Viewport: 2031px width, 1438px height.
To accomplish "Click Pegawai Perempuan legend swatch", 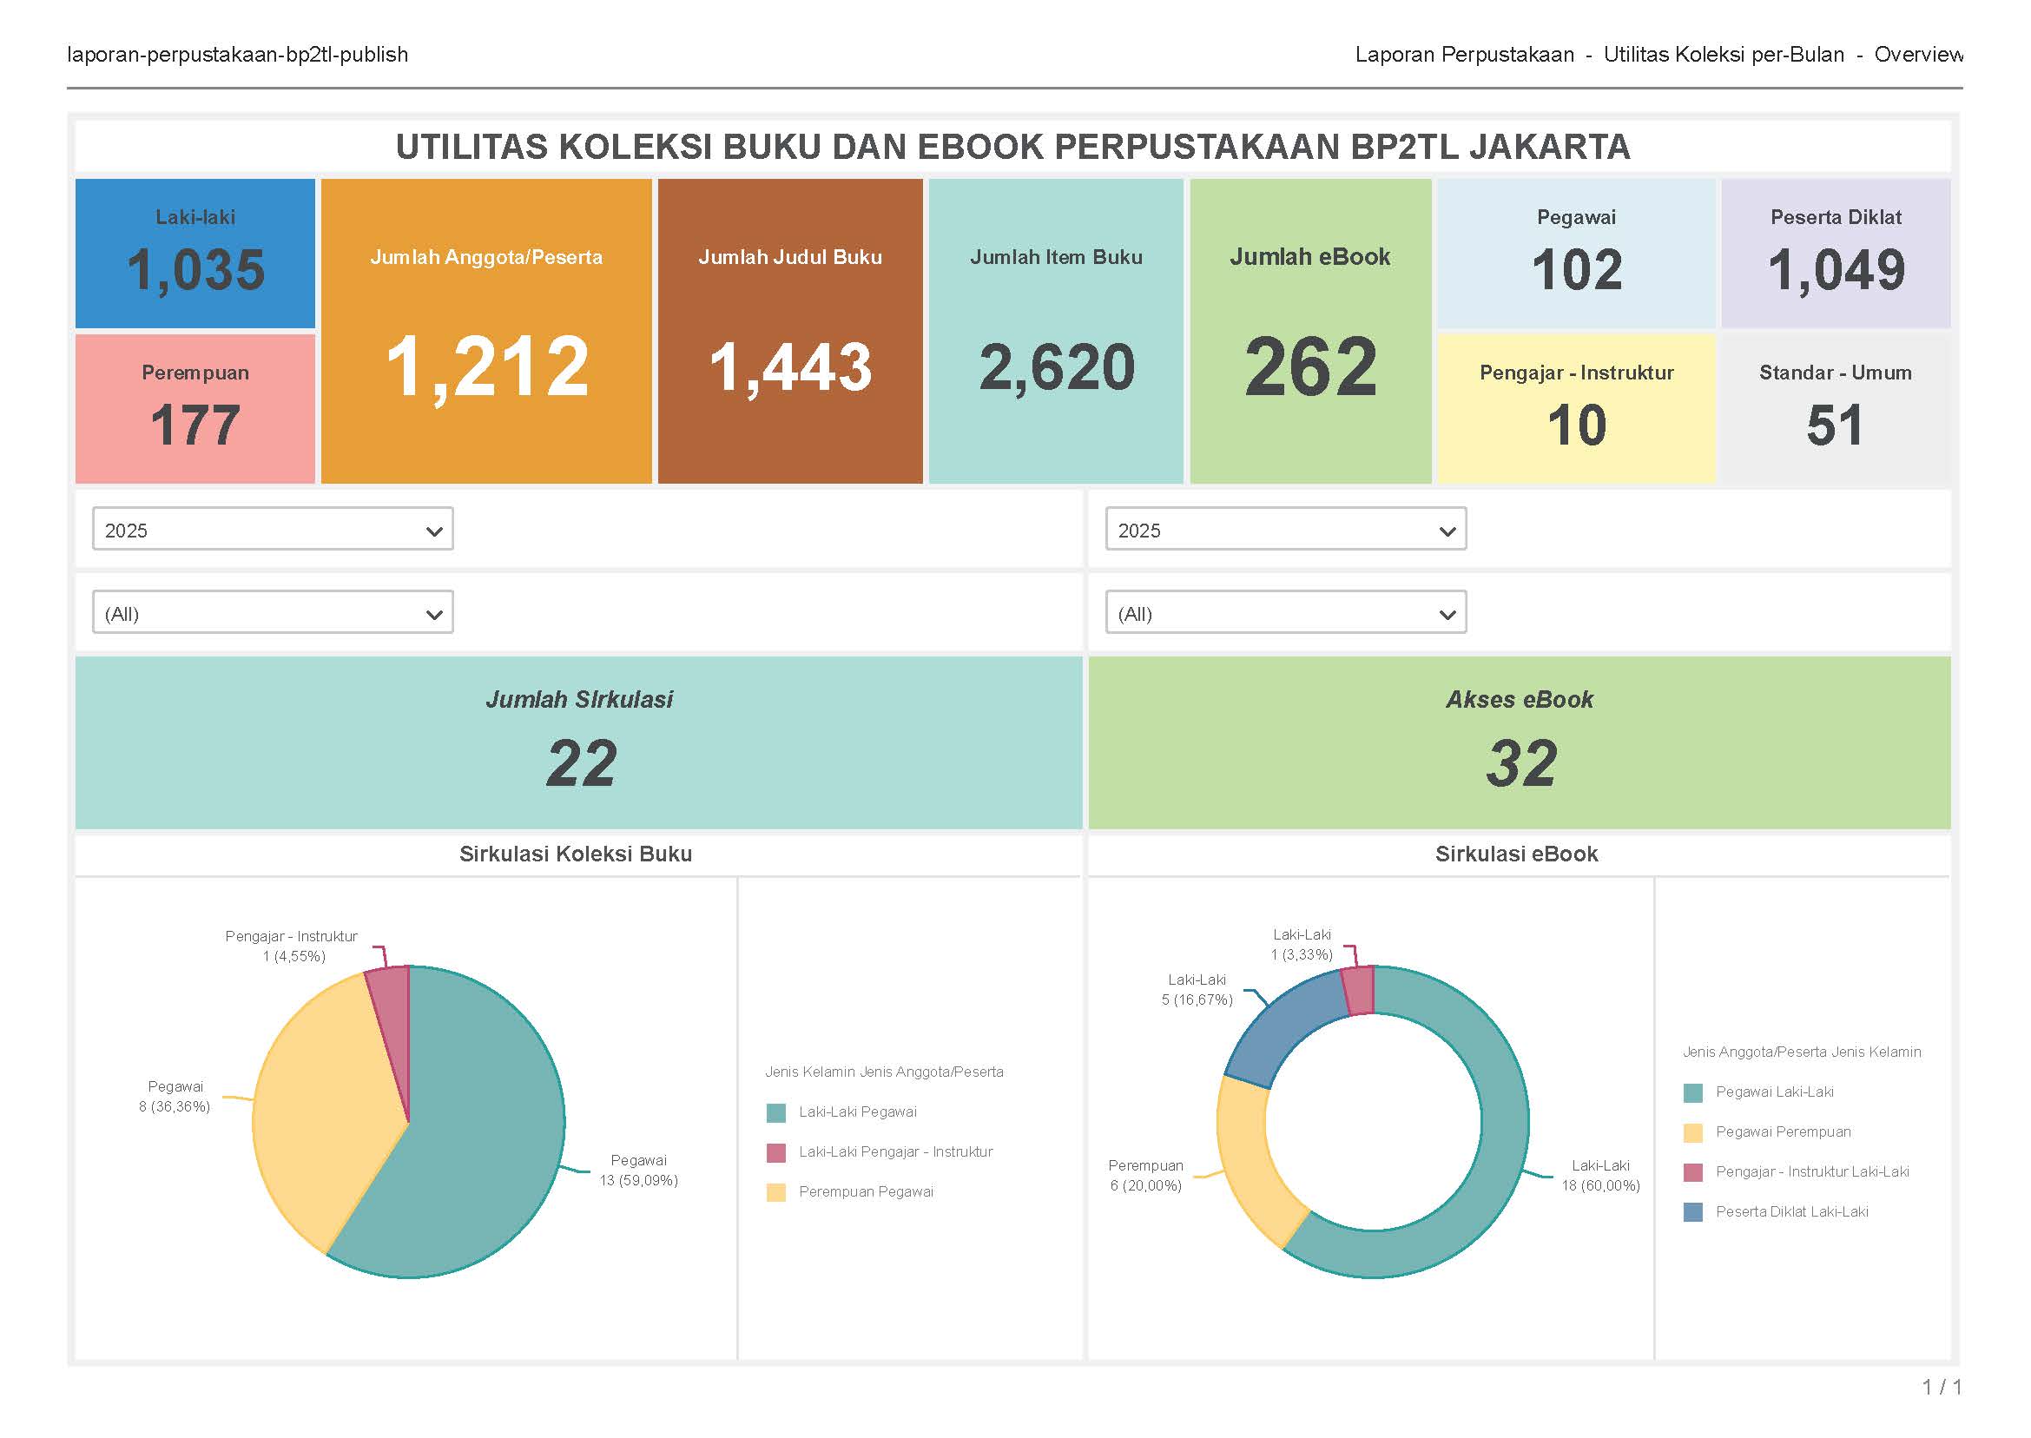I will click(1691, 1132).
